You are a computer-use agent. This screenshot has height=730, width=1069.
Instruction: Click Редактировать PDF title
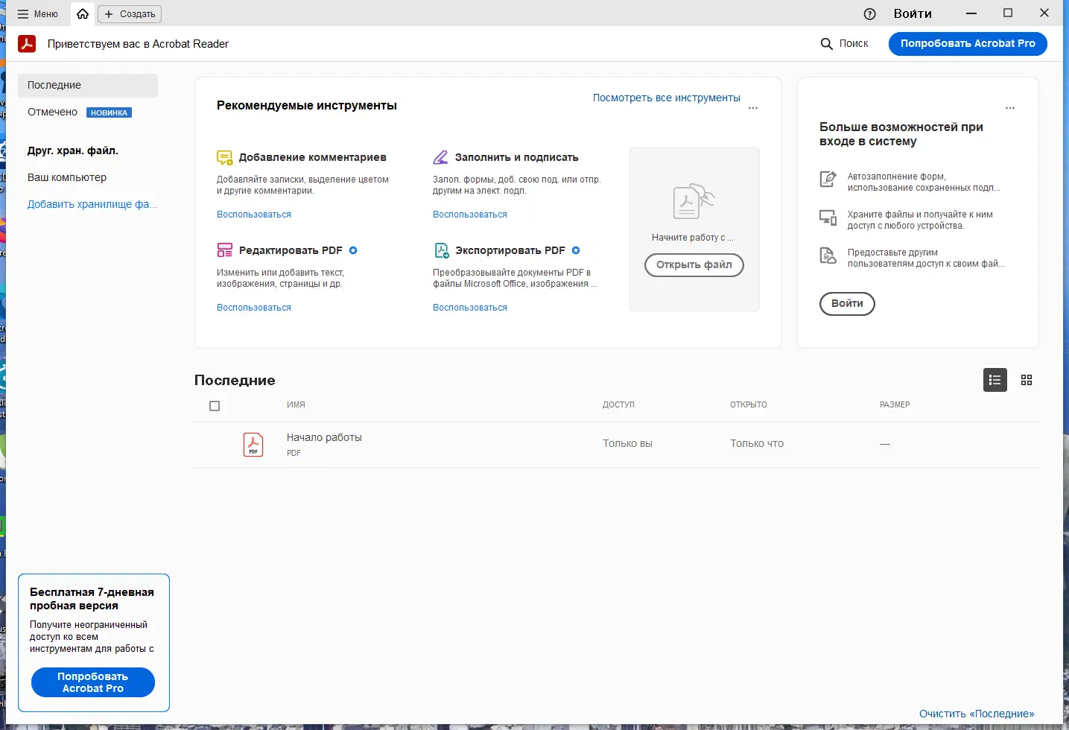coord(291,250)
